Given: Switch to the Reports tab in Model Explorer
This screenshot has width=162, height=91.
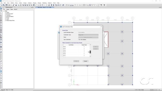Looking at the screenshot, I should [15, 9].
